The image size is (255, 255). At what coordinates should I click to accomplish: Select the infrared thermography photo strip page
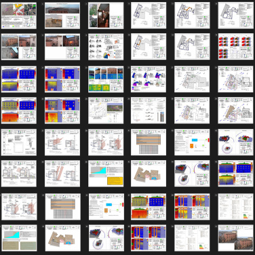[x=106, y=79]
